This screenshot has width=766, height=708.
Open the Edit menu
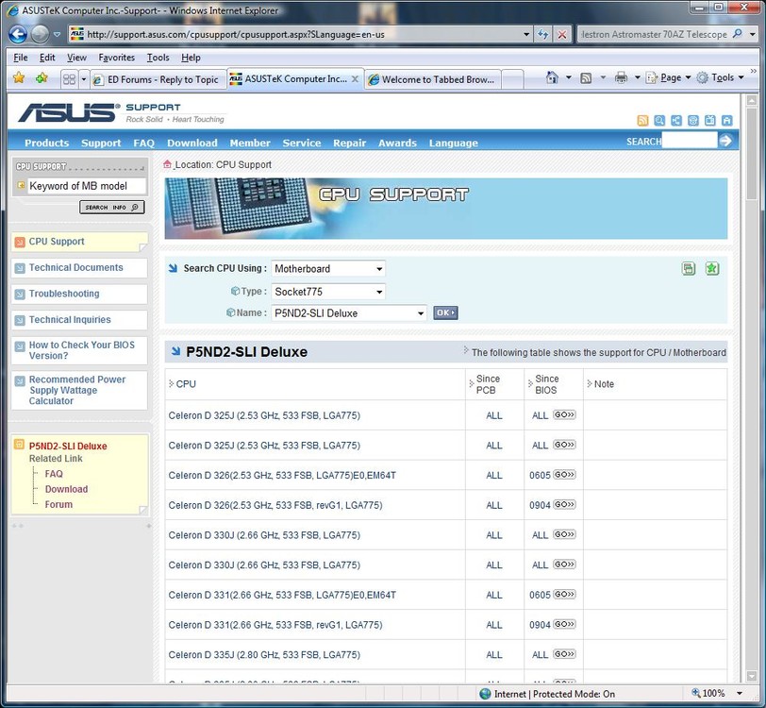coord(47,58)
